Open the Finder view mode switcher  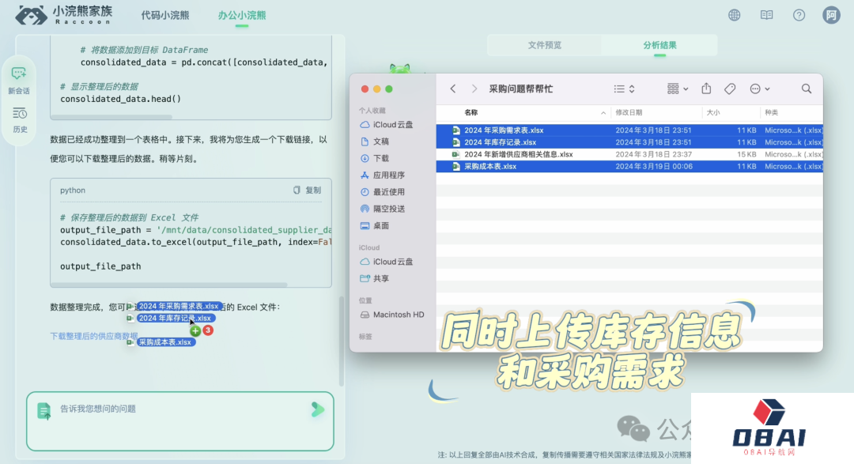point(625,89)
